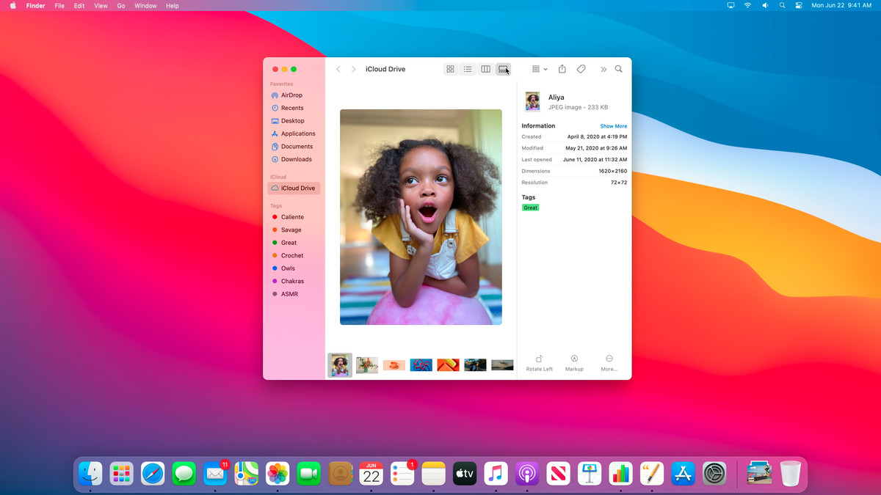Click the Show More link
881x495 pixels.
[613, 125]
